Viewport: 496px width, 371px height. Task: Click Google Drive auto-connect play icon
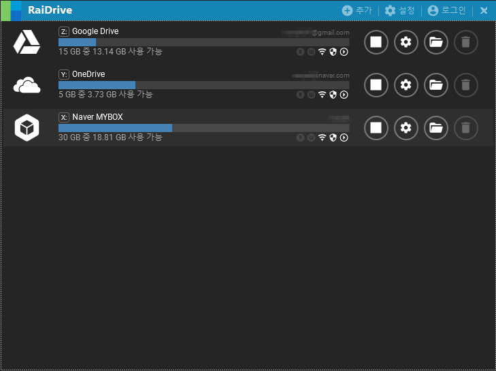[x=344, y=52]
